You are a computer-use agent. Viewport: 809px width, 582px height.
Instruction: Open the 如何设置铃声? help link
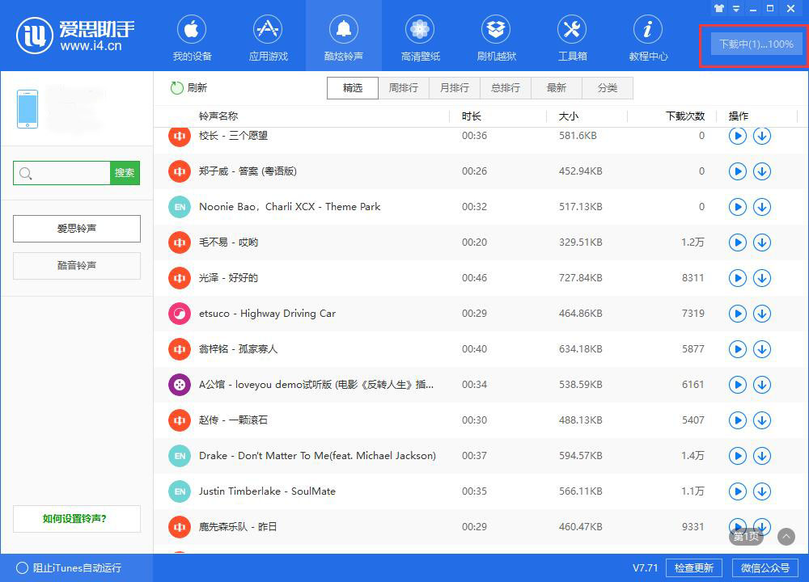[76, 519]
